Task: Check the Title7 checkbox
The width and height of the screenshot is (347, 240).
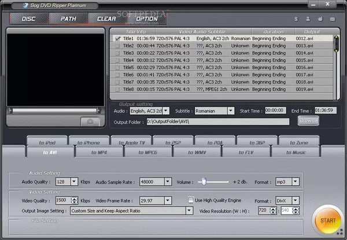Action: tap(117, 82)
